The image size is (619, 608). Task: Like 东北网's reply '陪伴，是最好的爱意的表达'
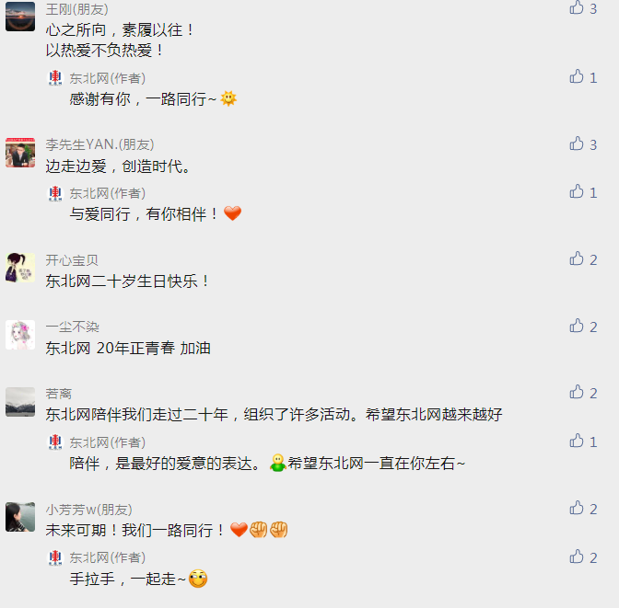pos(577,441)
